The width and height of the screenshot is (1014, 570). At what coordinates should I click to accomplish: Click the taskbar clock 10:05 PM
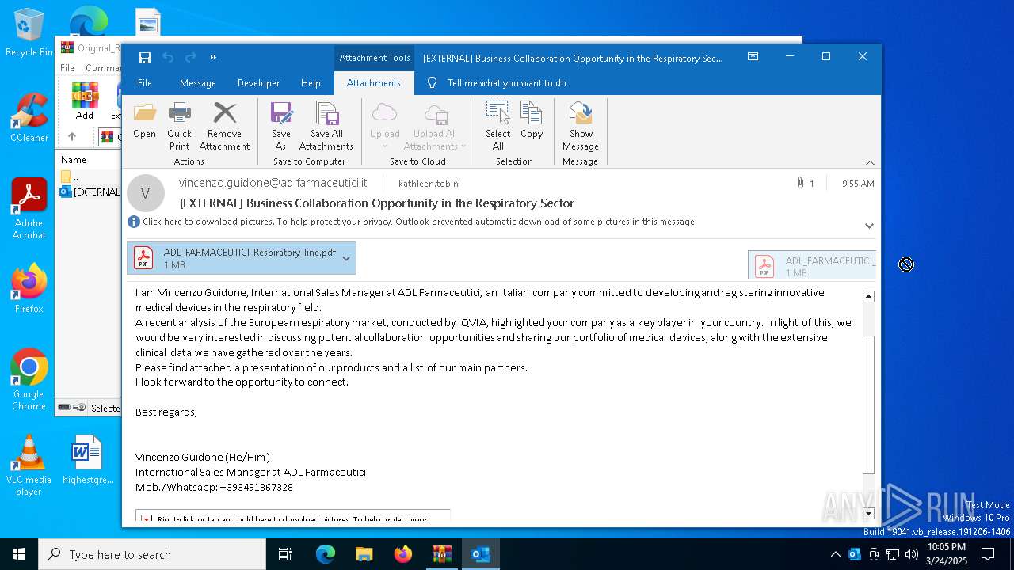pos(947,554)
